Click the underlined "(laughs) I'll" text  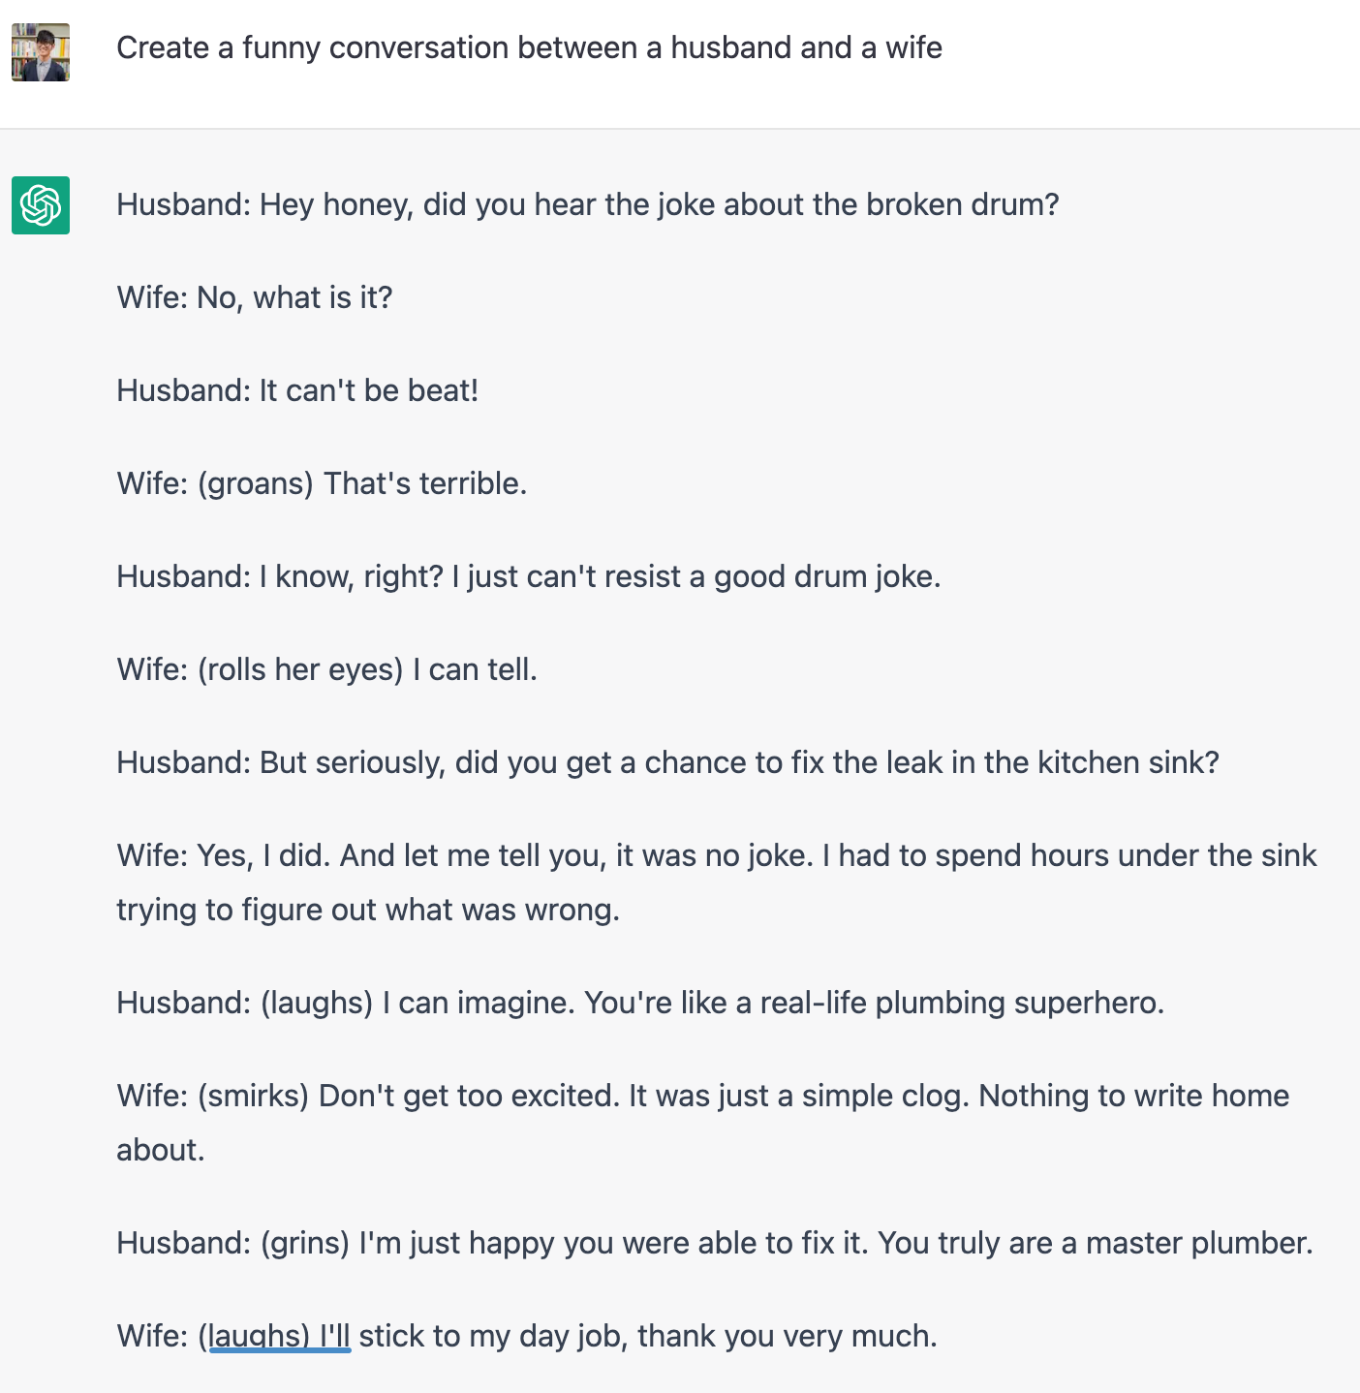(280, 1336)
